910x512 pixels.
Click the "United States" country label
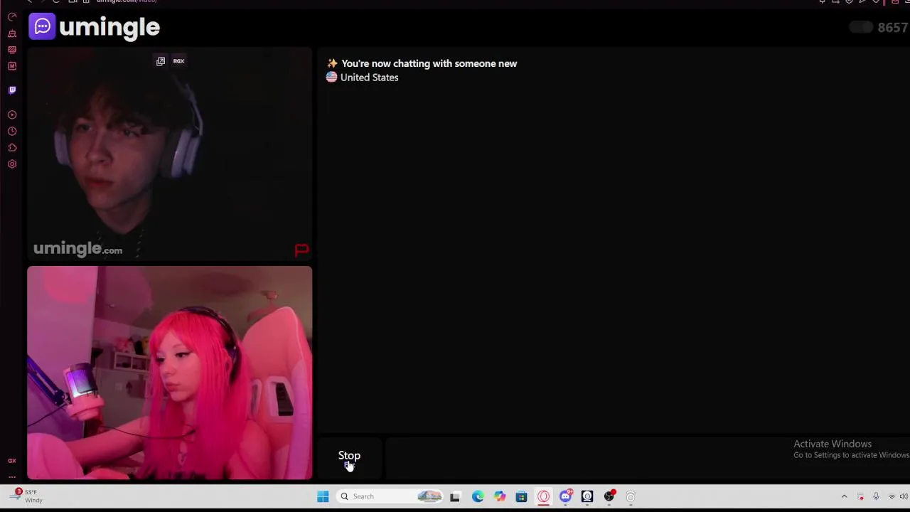369,78
